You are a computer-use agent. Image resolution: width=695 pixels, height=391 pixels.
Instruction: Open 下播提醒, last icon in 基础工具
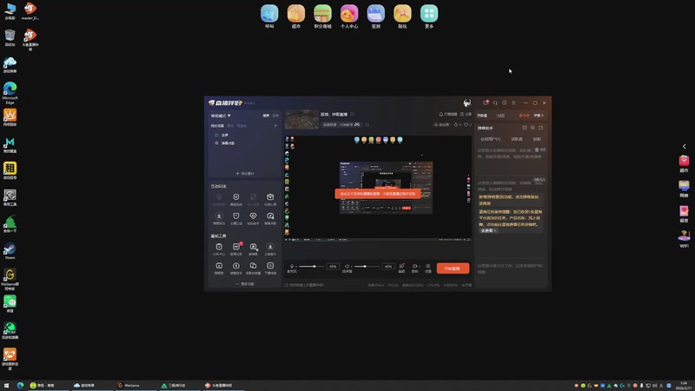(x=270, y=268)
